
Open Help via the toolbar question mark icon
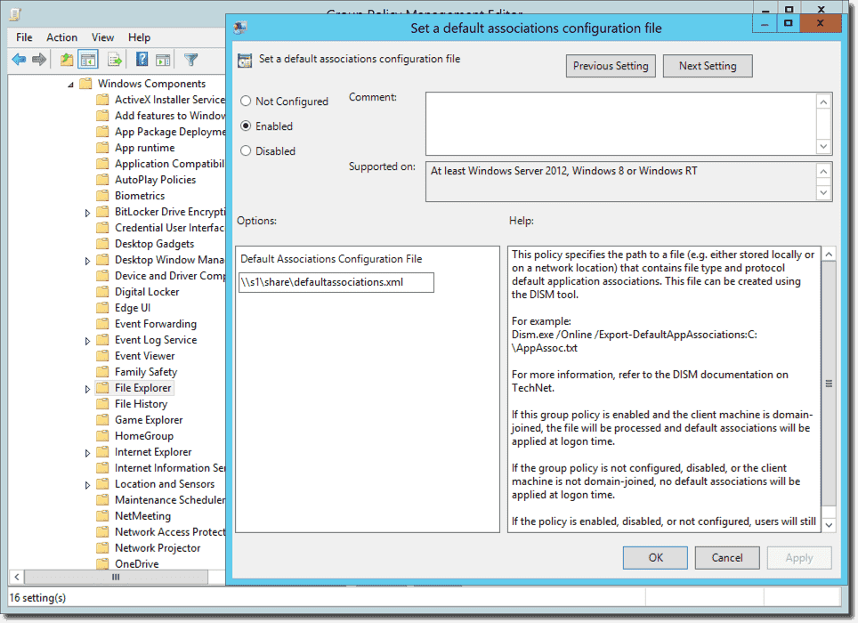(x=142, y=59)
